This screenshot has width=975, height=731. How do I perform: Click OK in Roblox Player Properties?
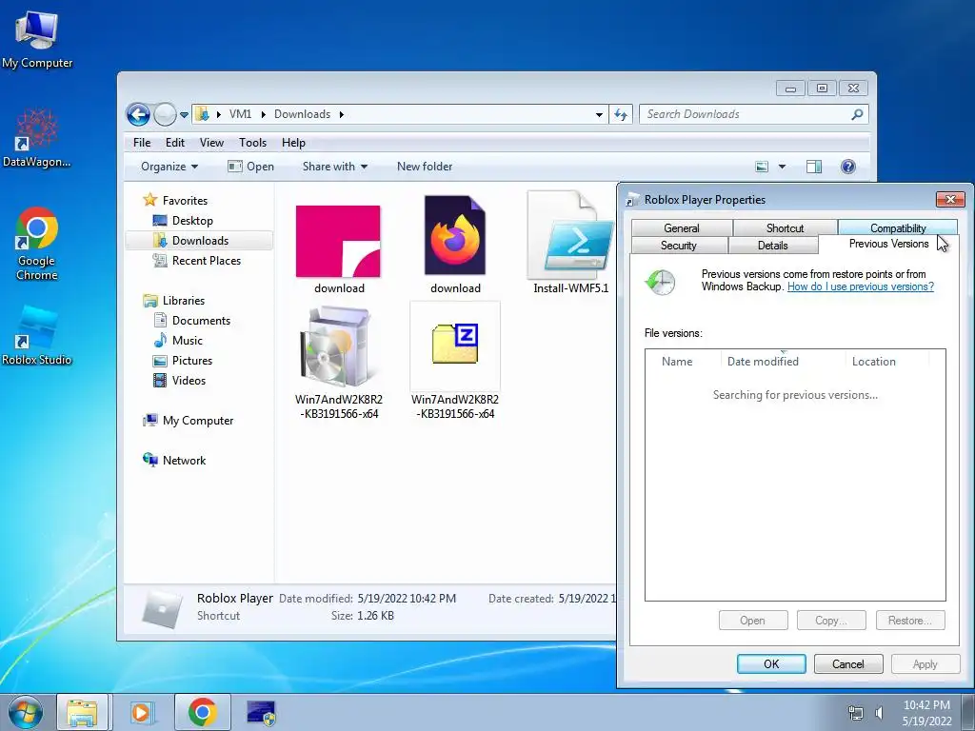click(771, 663)
